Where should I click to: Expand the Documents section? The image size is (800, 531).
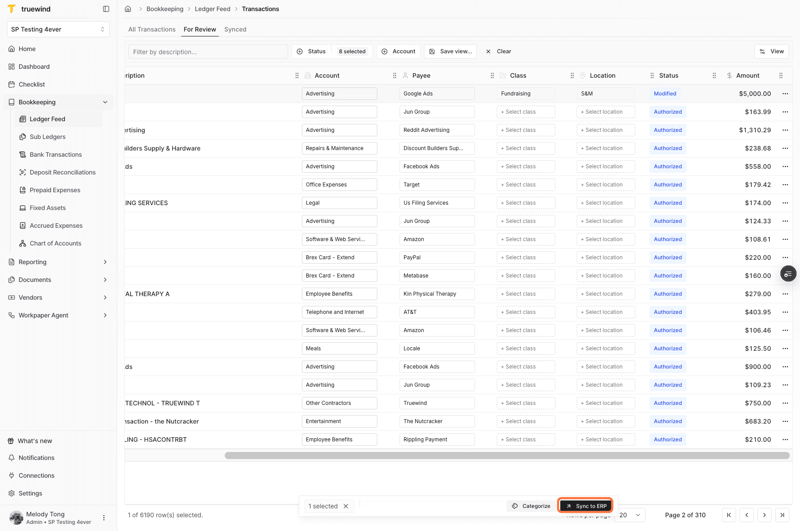point(58,280)
